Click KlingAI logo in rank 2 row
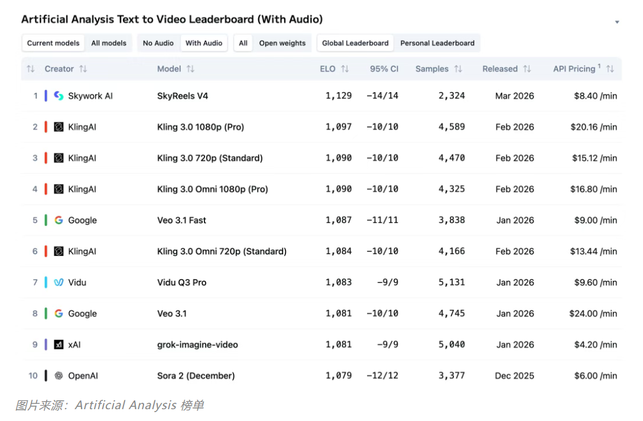The width and height of the screenshot is (643, 421). point(59,127)
